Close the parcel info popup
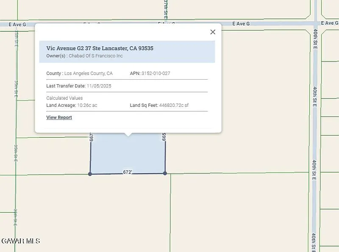This screenshot has width=339, height=252. click(213, 32)
